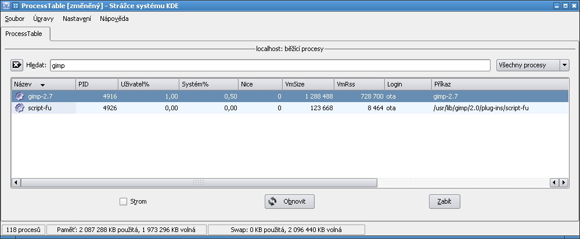Click the Swap status entry
580x239 pixels.
click(287, 230)
